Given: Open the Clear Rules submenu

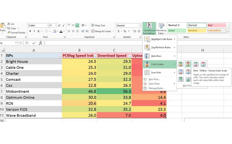Looking at the screenshot, I should point(160,84).
